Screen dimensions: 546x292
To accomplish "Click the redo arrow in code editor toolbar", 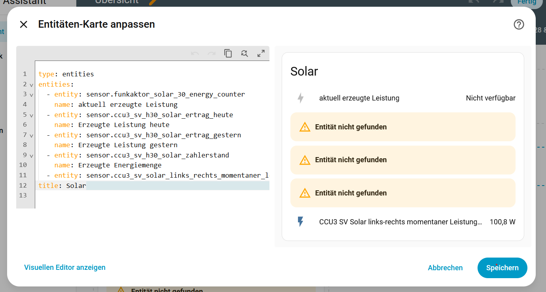I will coord(212,53).
